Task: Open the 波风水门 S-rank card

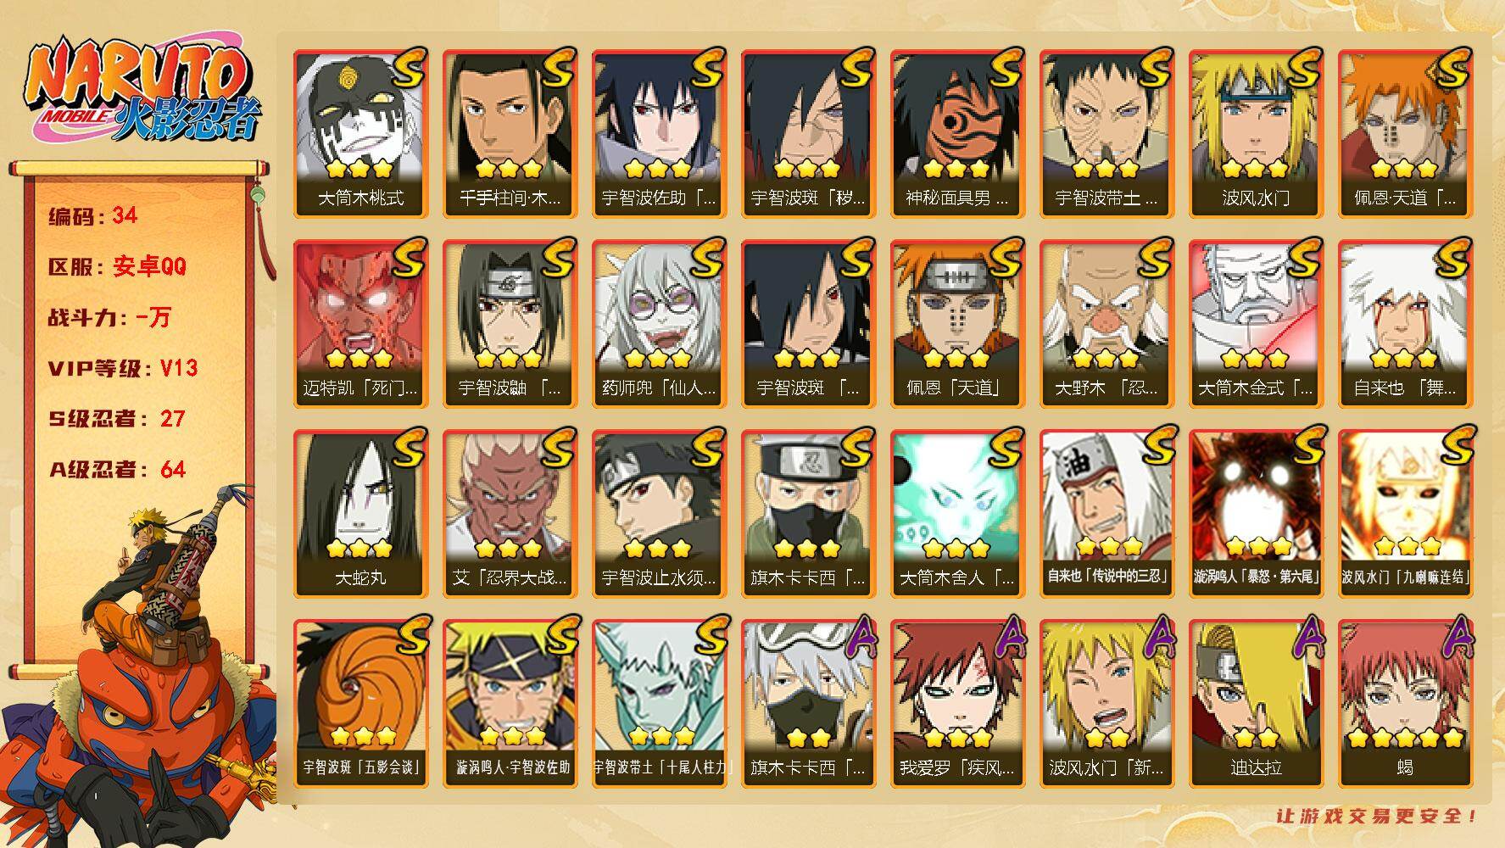Action: 1256,134
